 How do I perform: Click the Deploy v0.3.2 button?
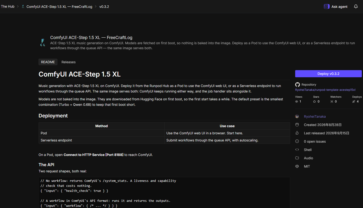328,74
